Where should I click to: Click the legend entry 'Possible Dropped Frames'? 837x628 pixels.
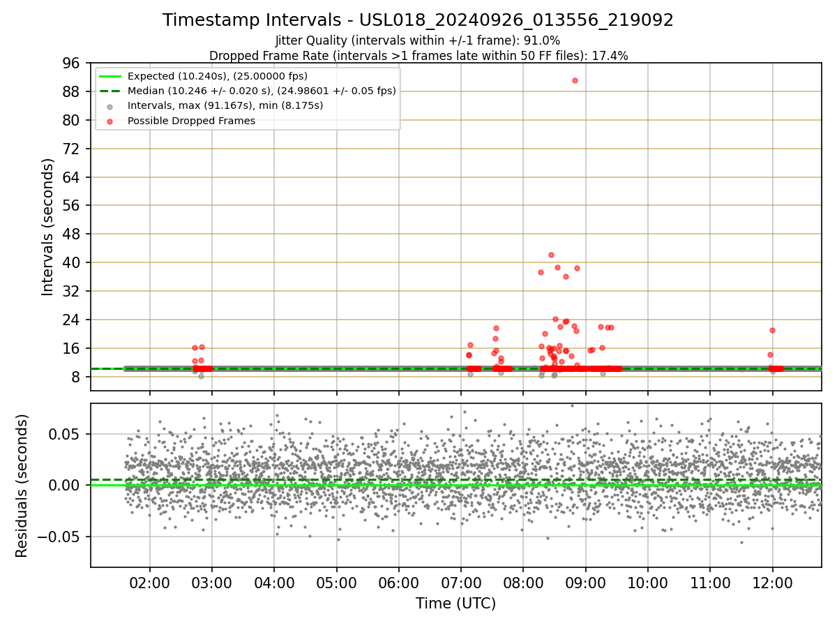coord(191,121)
